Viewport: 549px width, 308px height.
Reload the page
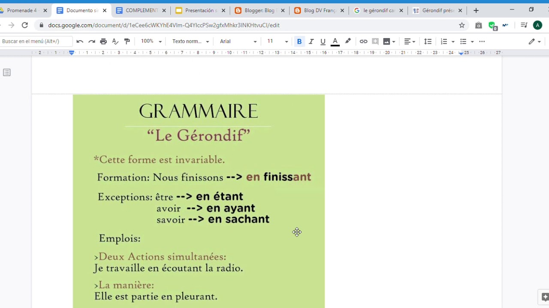coord(25,25)
